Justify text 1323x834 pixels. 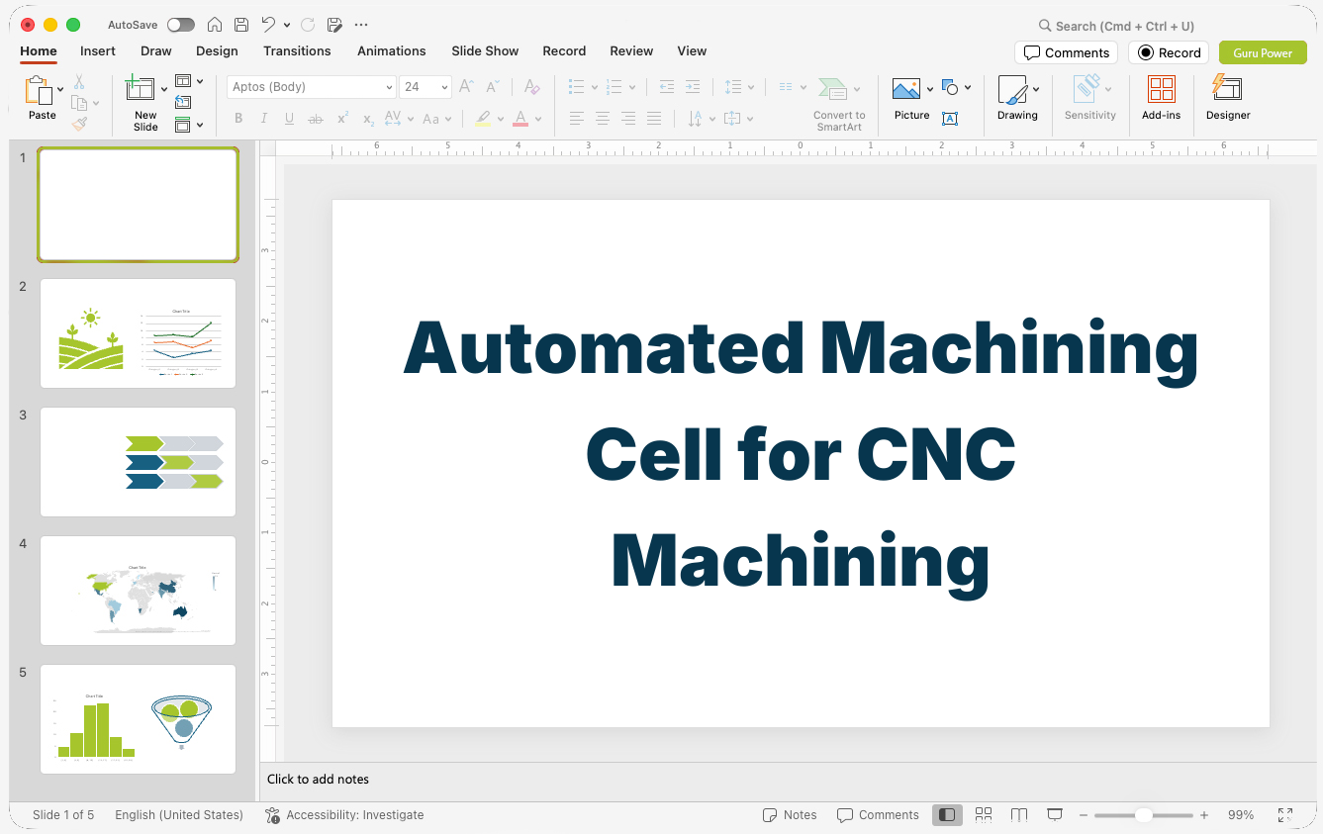(x=654, y=119)
